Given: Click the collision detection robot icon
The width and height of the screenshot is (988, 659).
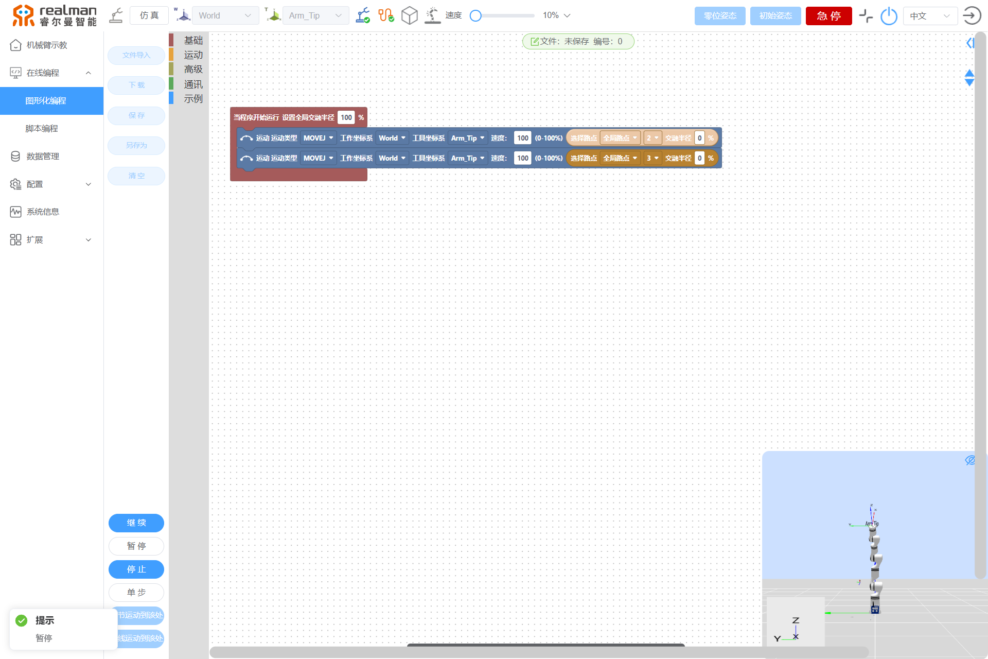Looking at the screenshot, I should [x=432, y=15].
